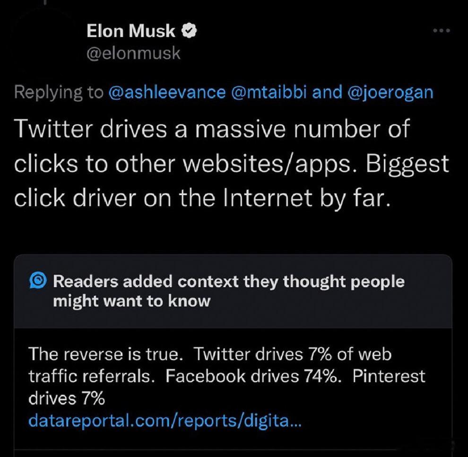Screen dimensions: 468x457
Task: Click the @elonmusk handle
Action: point(133,53)
